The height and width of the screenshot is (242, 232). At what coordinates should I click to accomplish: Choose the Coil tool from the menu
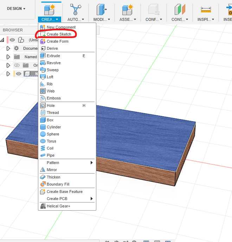point(50,148)
